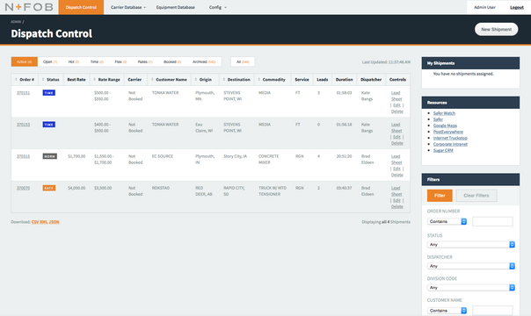Click the Clear Filters button
Viewport: 531px width, 316px height.
[x=476, y=196]
